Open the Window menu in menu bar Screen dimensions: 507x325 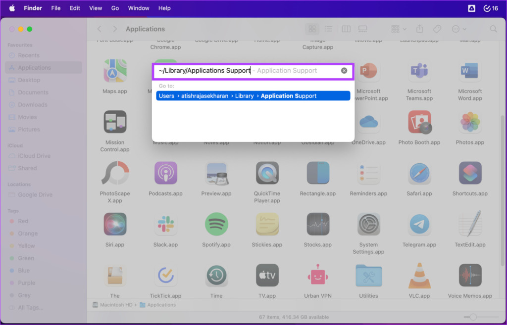[139, 8]
